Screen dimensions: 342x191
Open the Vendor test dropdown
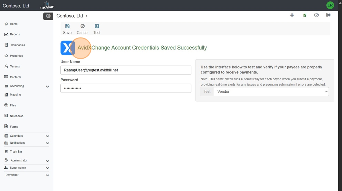(271, 92)
